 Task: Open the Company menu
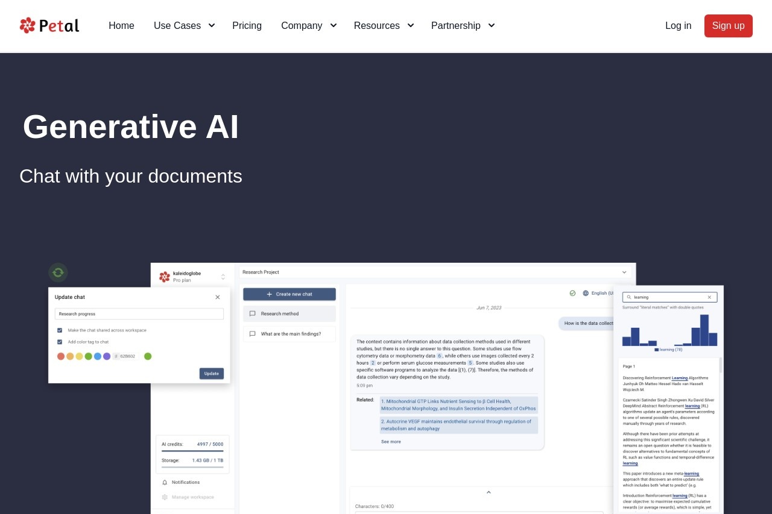click(302, 25)
